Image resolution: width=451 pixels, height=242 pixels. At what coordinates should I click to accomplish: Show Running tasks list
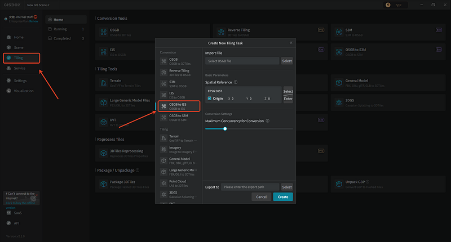[x=66, y=29]
